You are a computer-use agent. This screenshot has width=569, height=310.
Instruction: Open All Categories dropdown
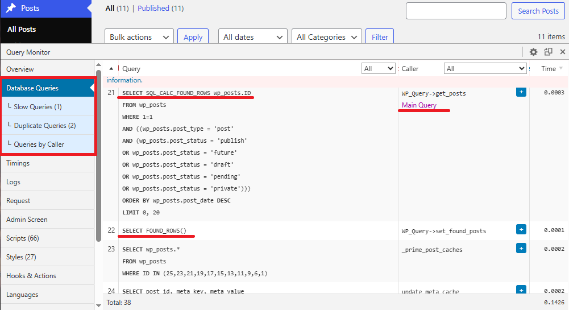[327, 37]
